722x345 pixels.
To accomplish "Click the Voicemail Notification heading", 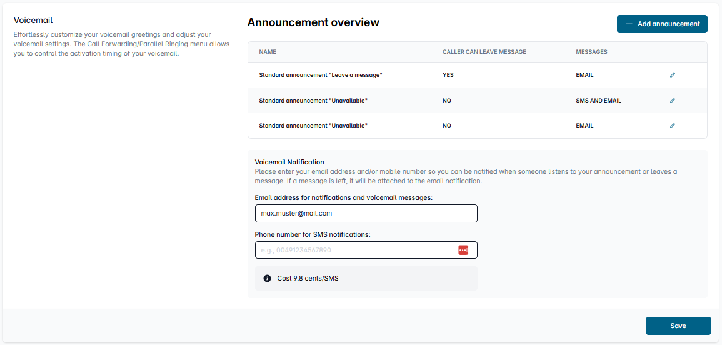I will pos(289,162).
